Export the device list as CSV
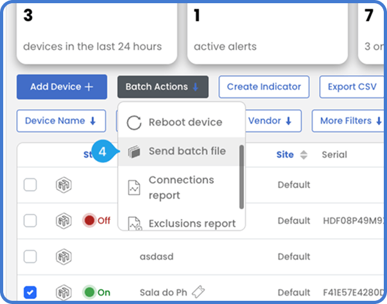387x304 pixels. (x=352, y=87)
